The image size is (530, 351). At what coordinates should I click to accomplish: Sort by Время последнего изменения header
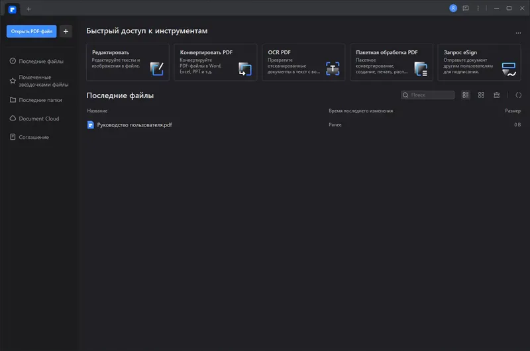pyautogui.click(x=360, y=111)
